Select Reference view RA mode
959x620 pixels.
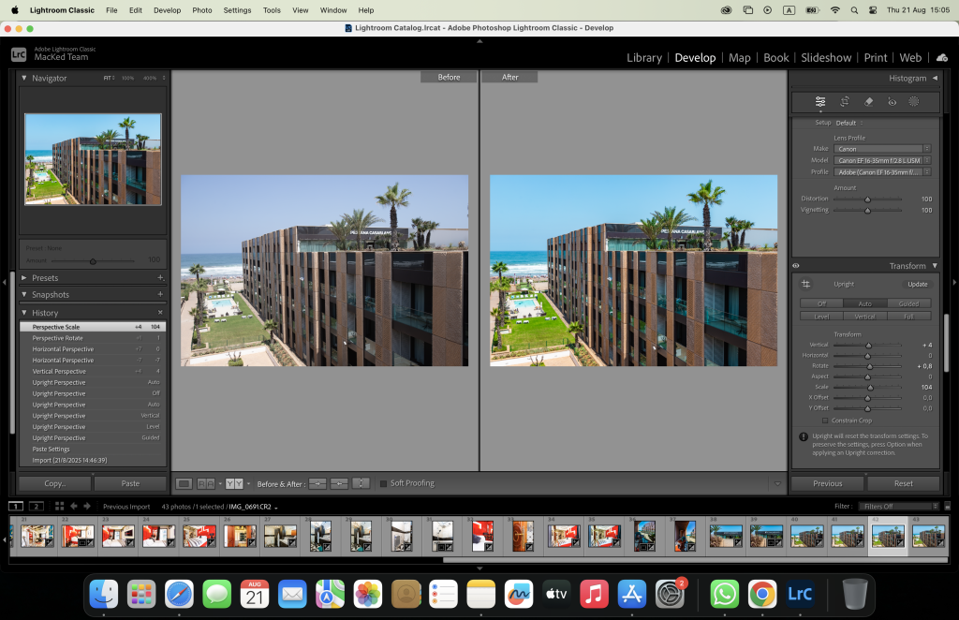pos(206,483)
